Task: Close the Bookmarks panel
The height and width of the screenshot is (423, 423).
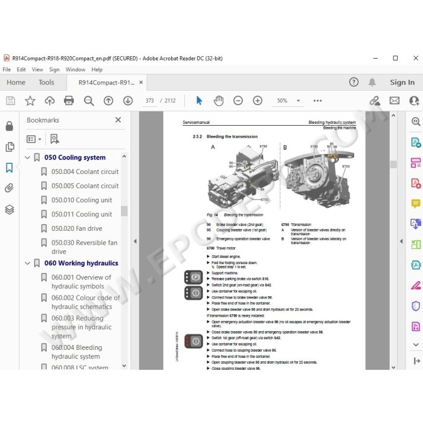Action: pyautogui.click(x=118, y=120)
